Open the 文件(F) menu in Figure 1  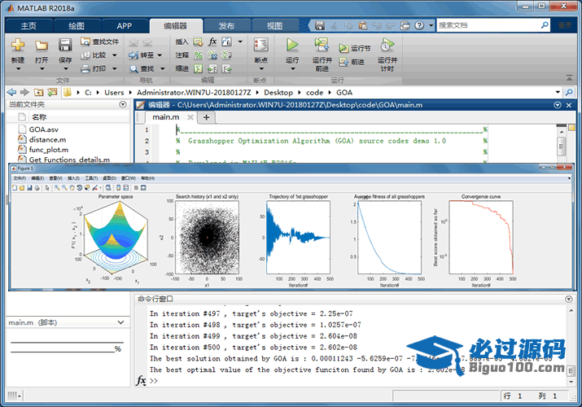(x=20, y=178)
